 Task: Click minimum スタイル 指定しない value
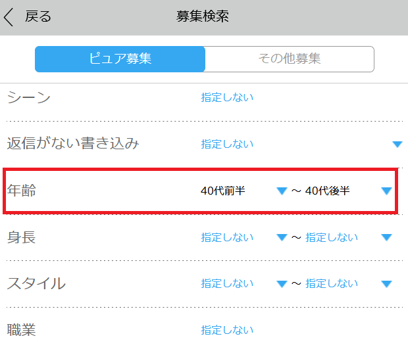227,284
